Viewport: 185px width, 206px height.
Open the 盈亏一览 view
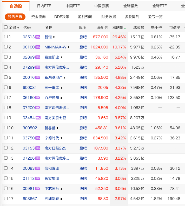155,17
